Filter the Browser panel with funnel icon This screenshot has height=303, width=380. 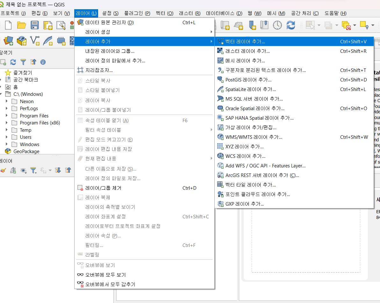pos(23,62)
